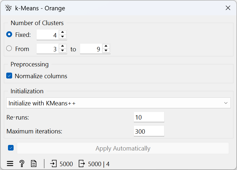237x170 pixels.
Task: Click the input count 5000 text
Action: [x=66, y=164]
